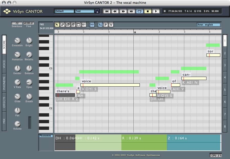Jump to start with the rewind-to-beginning button
Image resolution: width=230 pixels, height=159 pixels.
tap(107, 11)
